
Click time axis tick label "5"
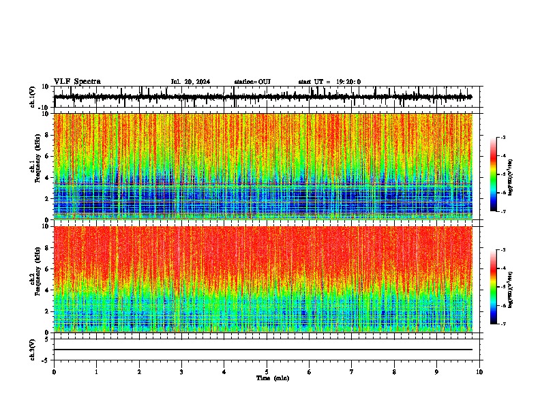(267, 372)
